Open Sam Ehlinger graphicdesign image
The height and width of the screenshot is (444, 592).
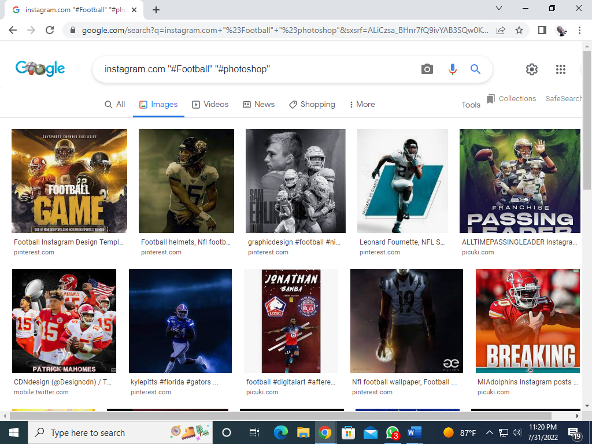[295, 181]
